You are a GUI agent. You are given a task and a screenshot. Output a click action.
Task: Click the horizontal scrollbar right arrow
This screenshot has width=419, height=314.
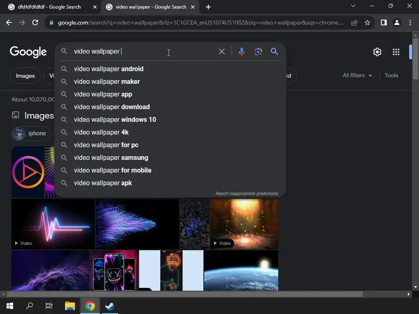[x=408, y=294]
